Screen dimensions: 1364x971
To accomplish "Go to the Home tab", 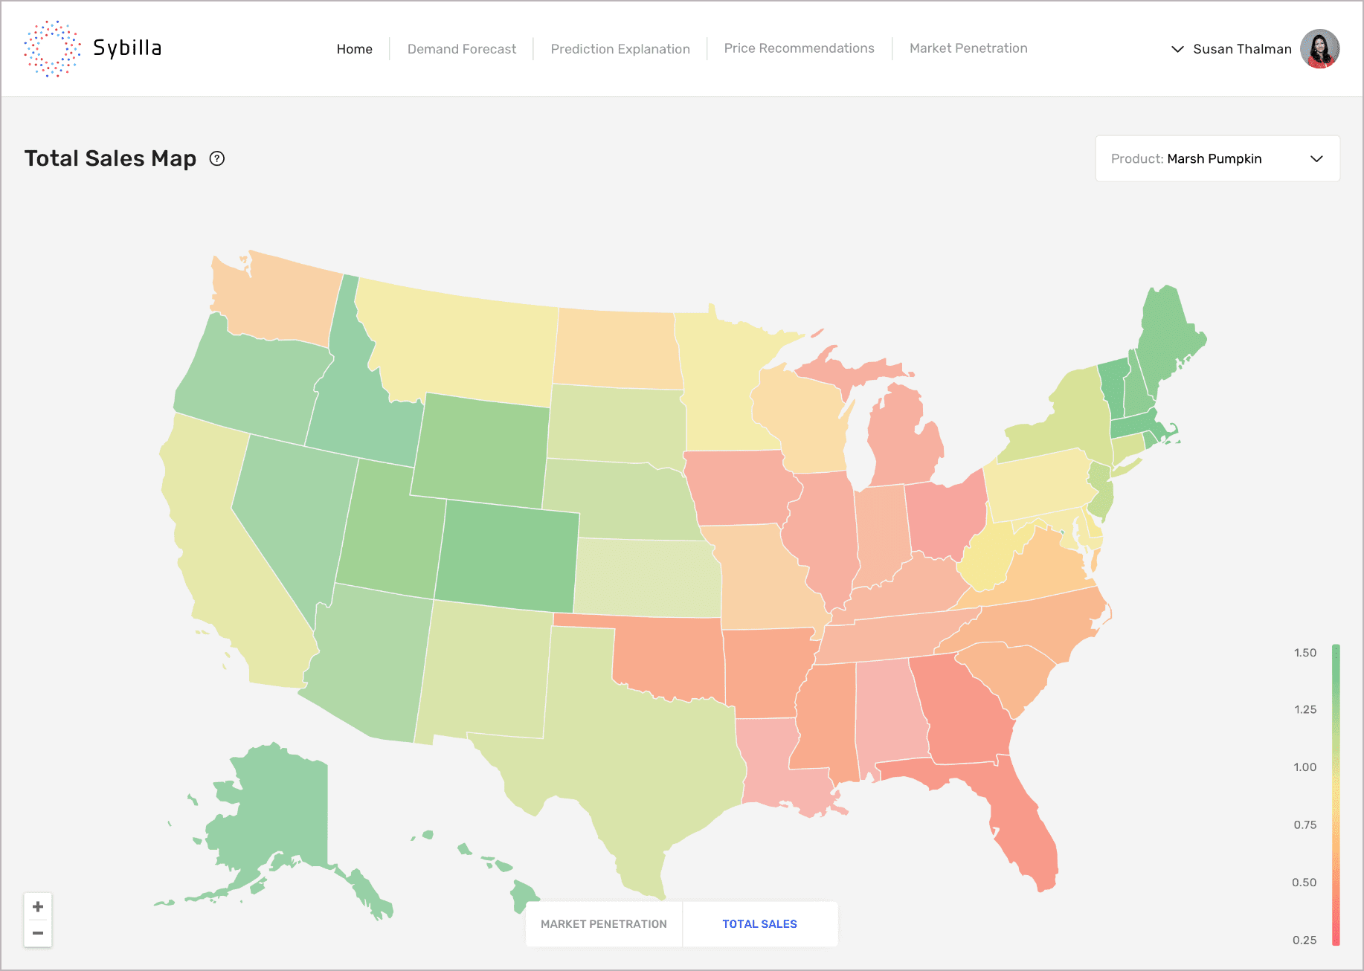I will coord(354,49).
